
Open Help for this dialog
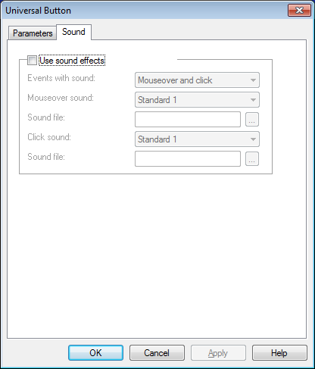click(279, 353)
